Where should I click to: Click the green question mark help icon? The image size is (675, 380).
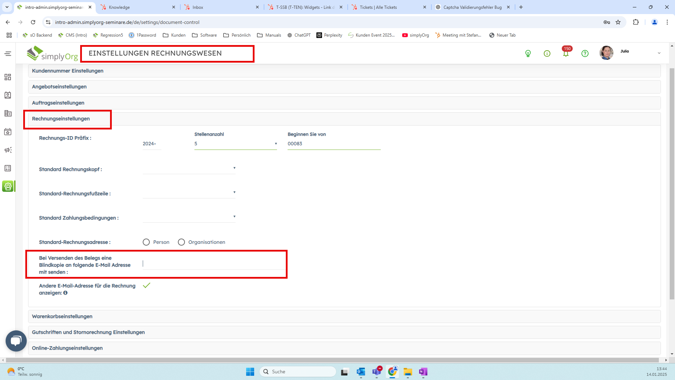(x=585, y=53)
